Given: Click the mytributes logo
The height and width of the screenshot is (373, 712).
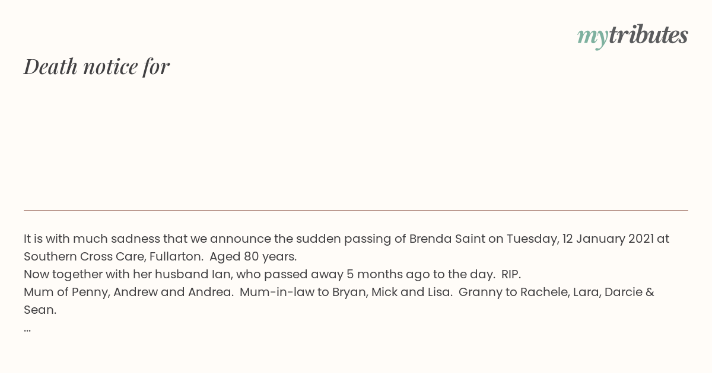Looking at the screenshot, I should click(x=632, y=36).
